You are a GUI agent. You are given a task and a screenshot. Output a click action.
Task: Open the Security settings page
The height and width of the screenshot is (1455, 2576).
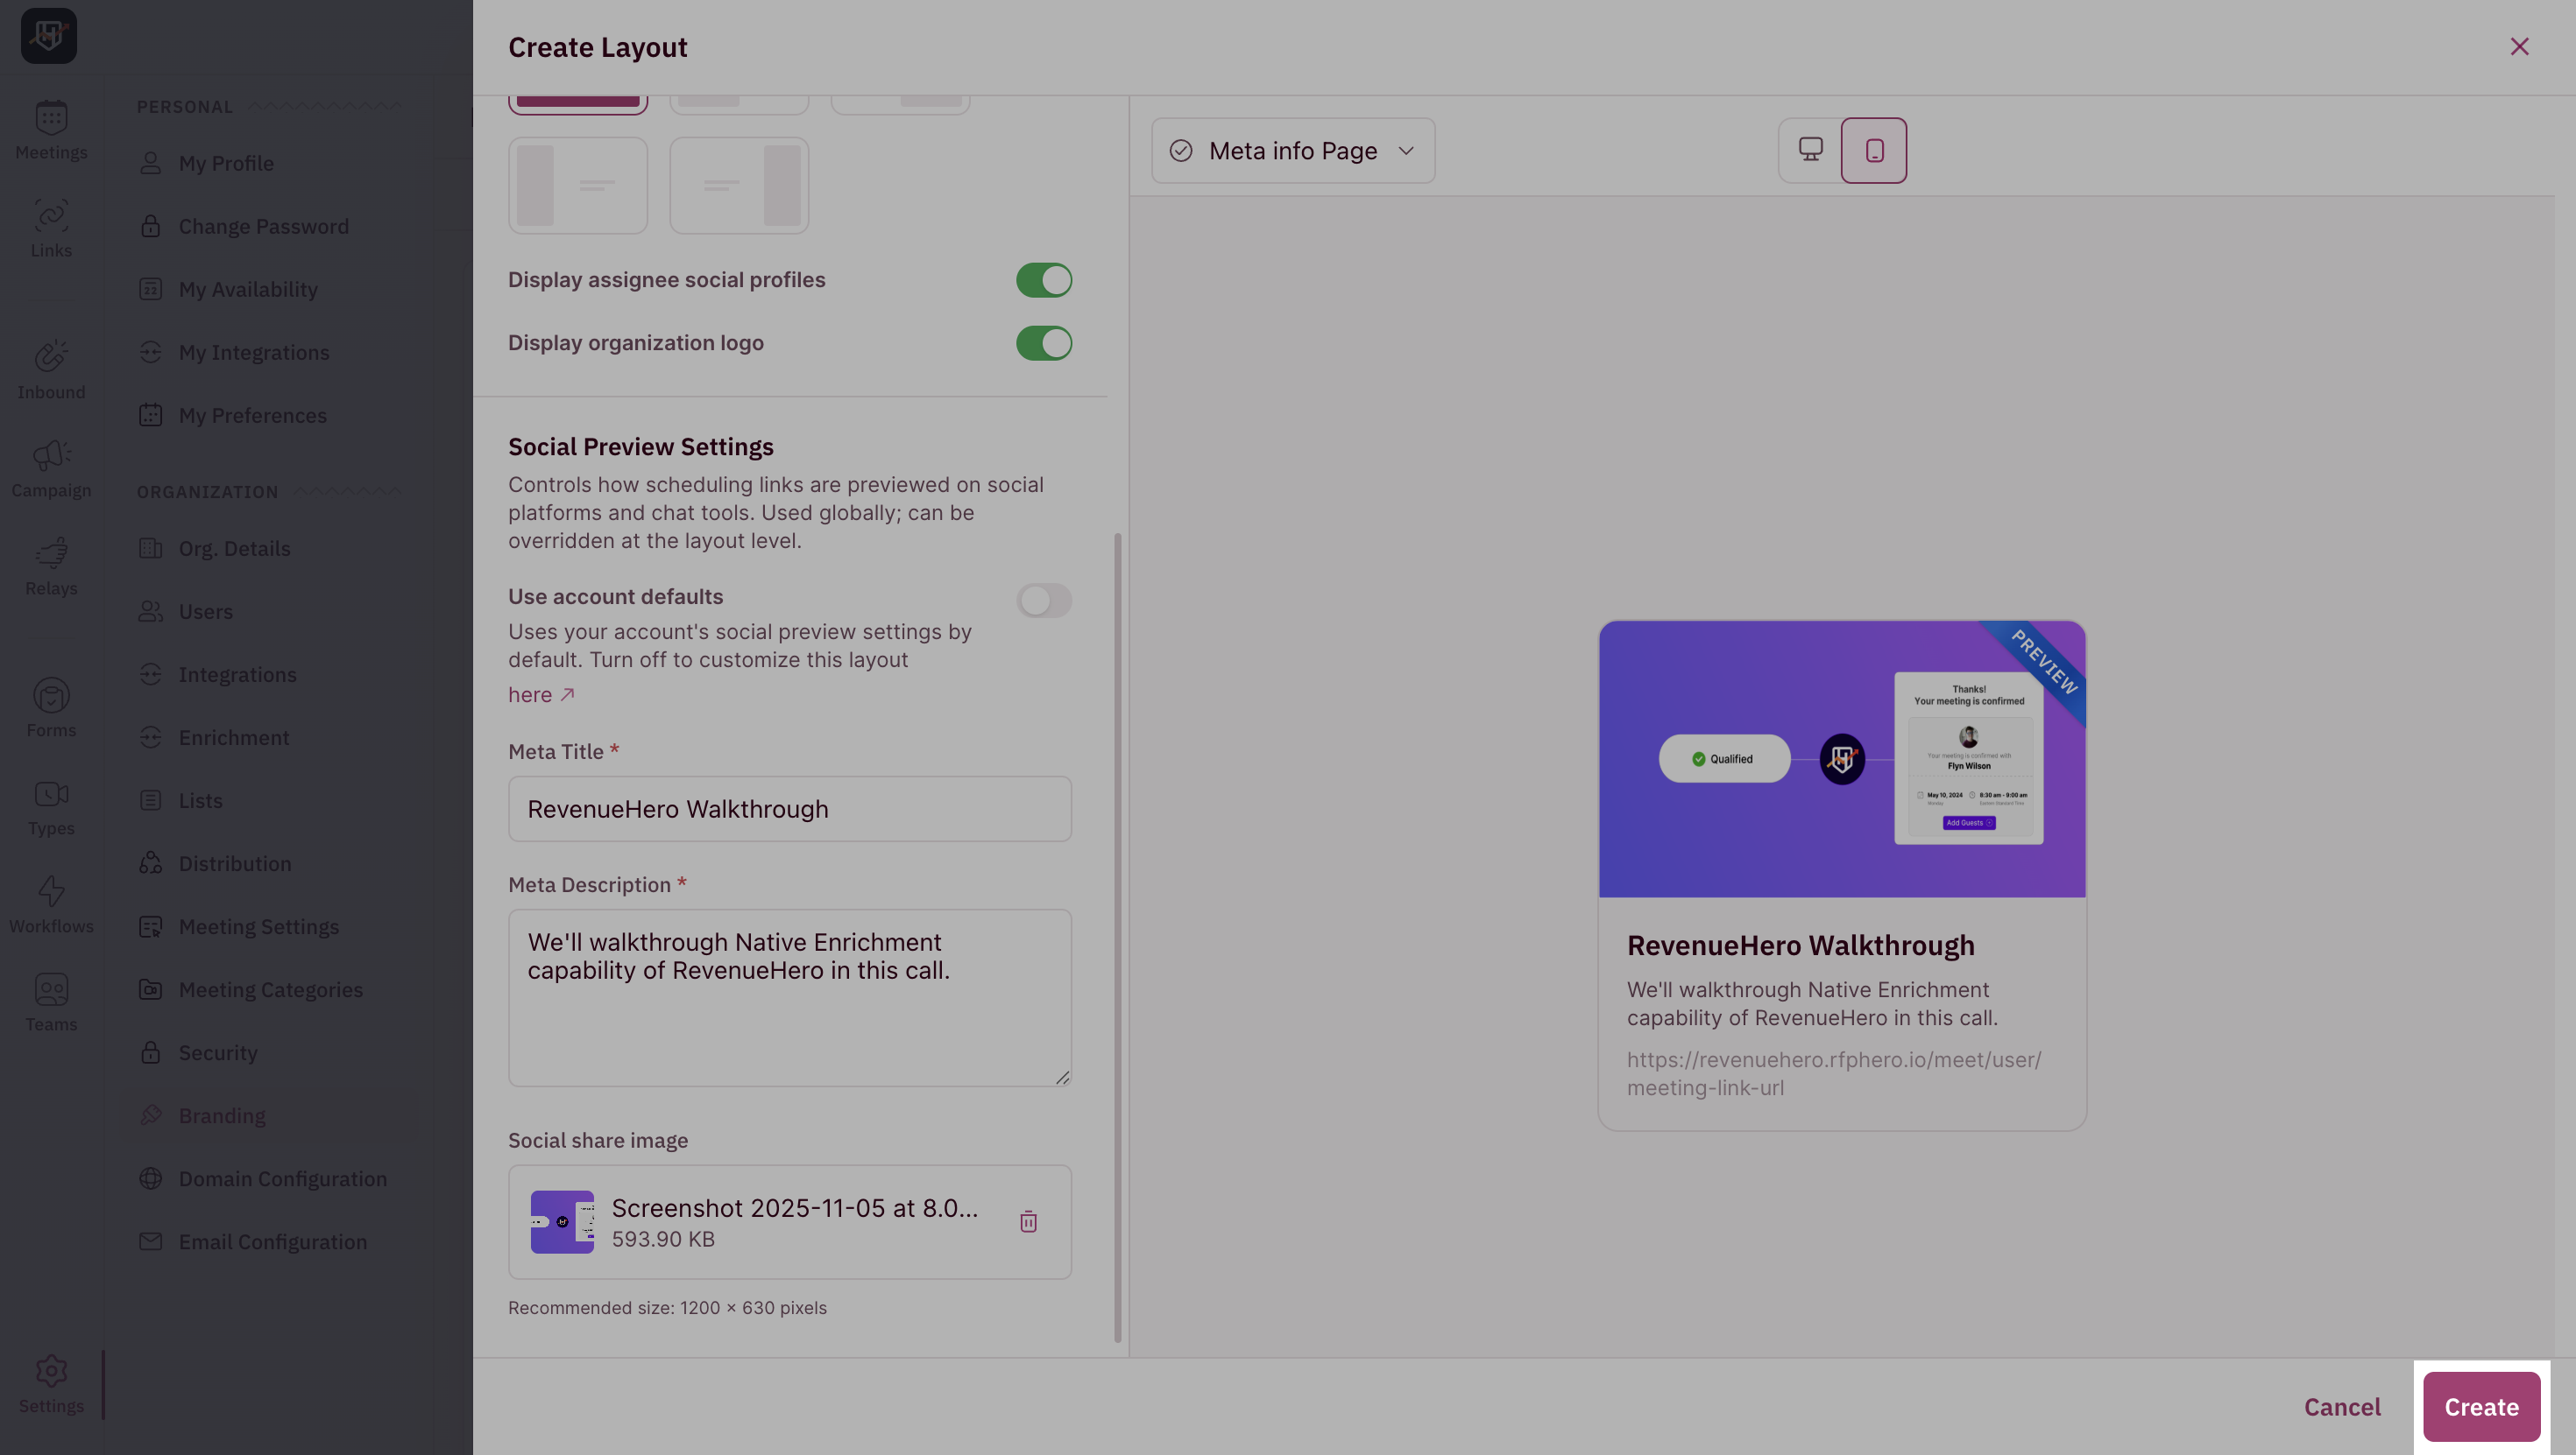(216, 1052)
